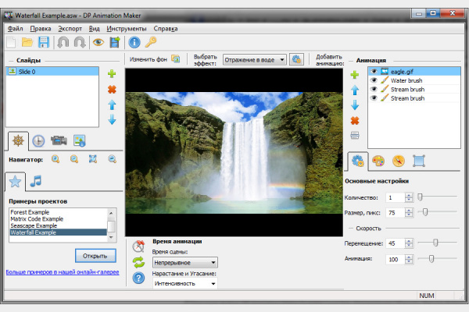
Task: Click the Перемещение speed slider handle
Action: click(x=436, y=243)
